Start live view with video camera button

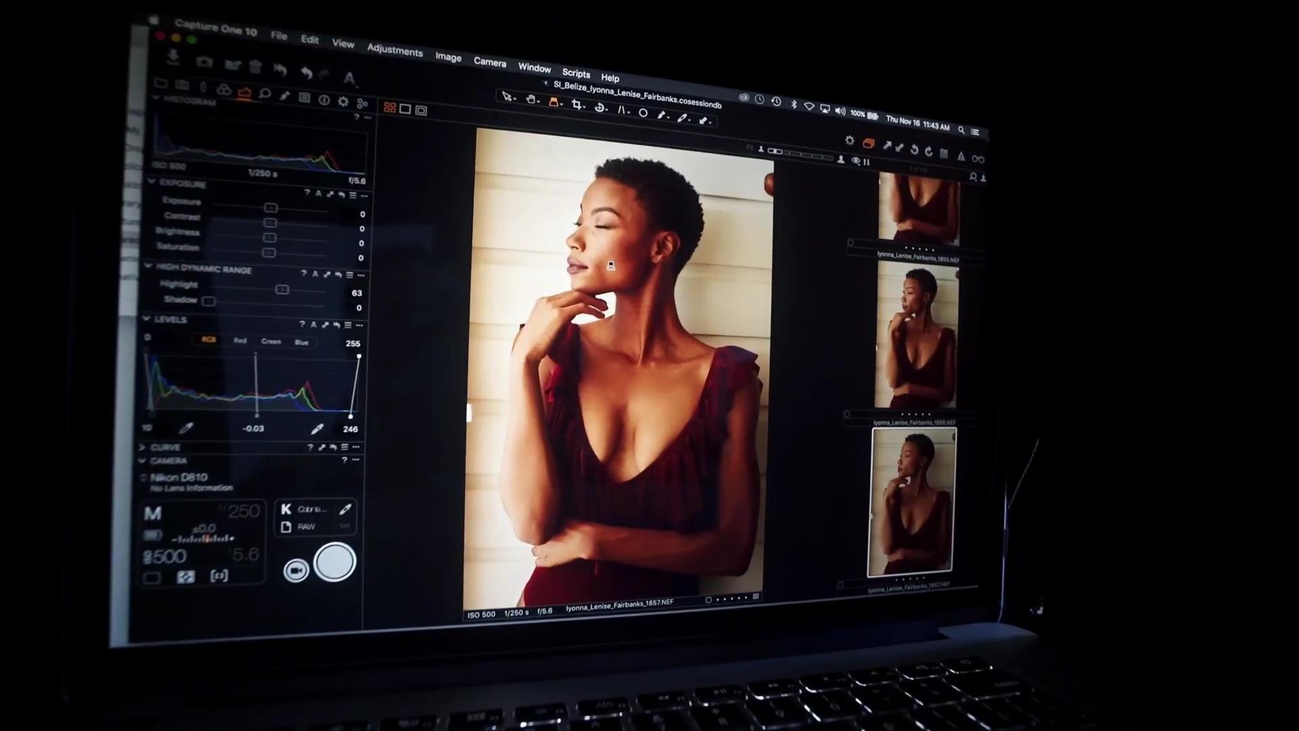(x=296, y=571)
